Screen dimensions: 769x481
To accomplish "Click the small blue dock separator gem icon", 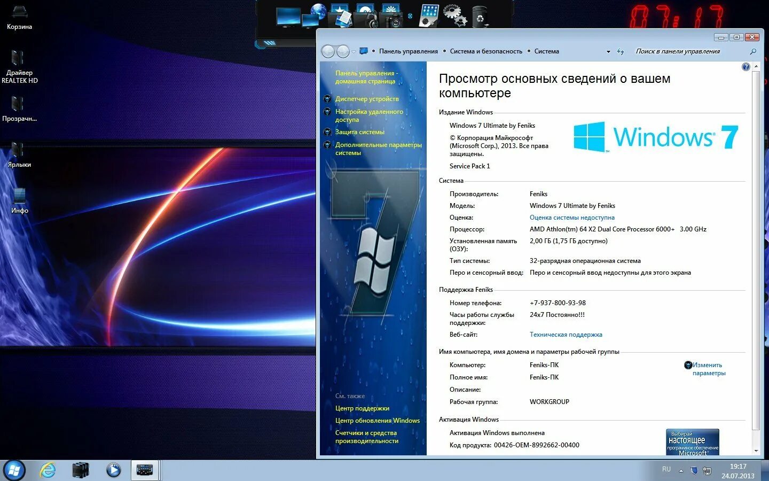I will [x=410, y=16].
